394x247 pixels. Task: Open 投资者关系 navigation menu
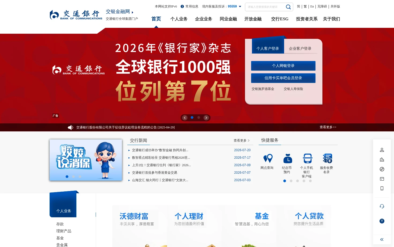click(307, 19)
